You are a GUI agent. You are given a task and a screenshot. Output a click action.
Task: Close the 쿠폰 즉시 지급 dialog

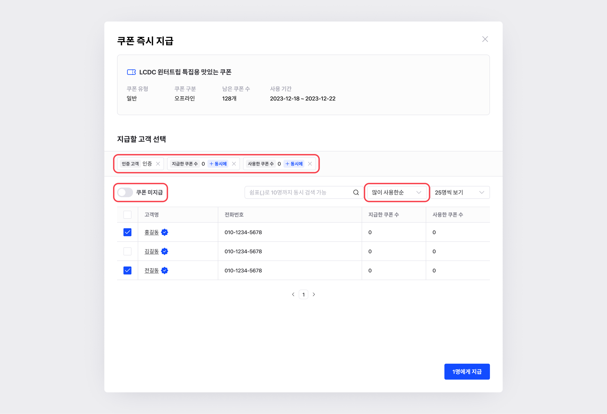click(x=485, y=39)
